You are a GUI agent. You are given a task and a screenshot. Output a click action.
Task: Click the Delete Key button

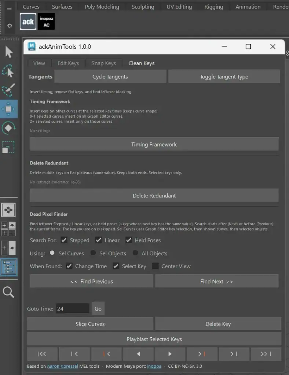(x=218, y=324)
